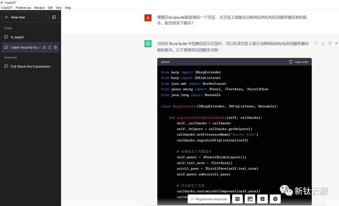339x206 pixels.
Task: Copy the assistant response using clipboard icon
Action: pyautogui.click(x=316, y=43)
